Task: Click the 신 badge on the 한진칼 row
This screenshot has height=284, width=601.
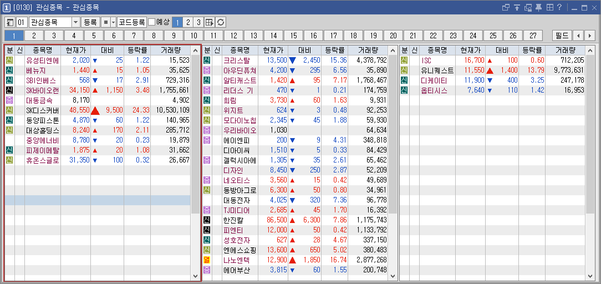Action: point(207,220)
